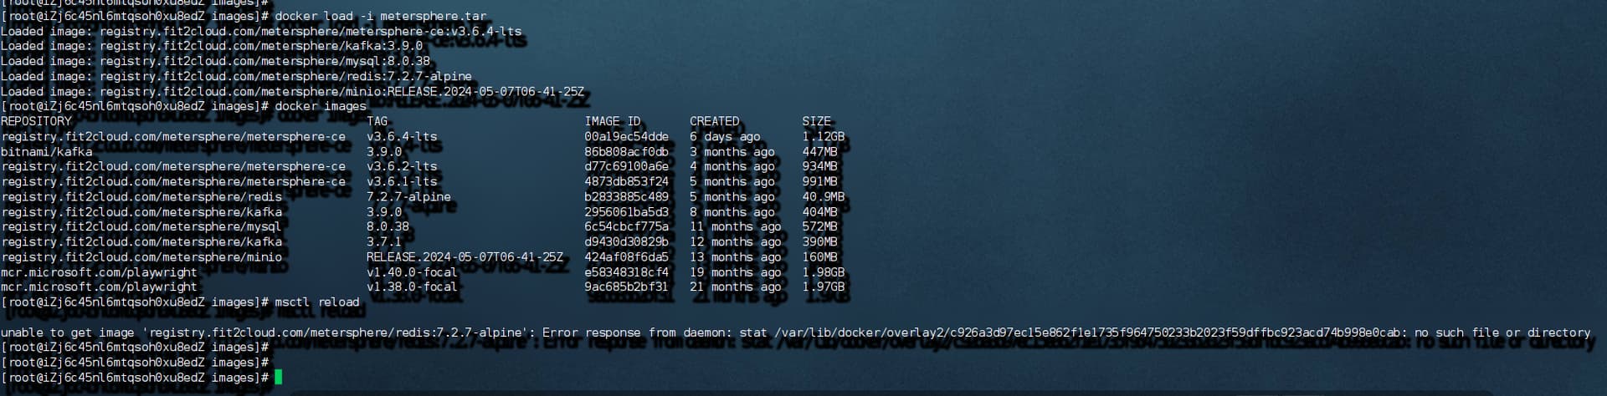Click the 'docker images' command text

[x=321, y=106]
